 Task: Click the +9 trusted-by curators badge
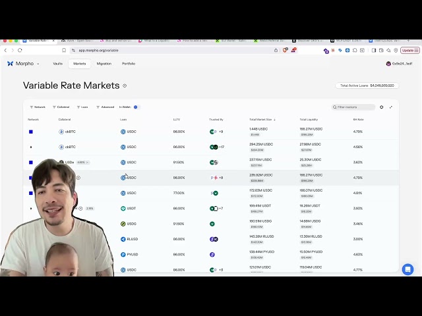tap(221, 132)
